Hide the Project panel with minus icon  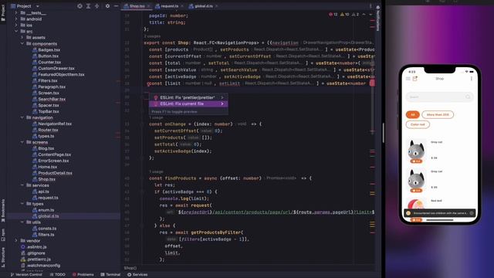coord(116,6)
